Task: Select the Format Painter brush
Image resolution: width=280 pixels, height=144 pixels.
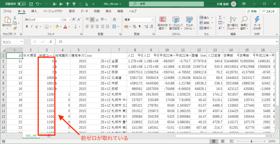Action: pos(15,28)
